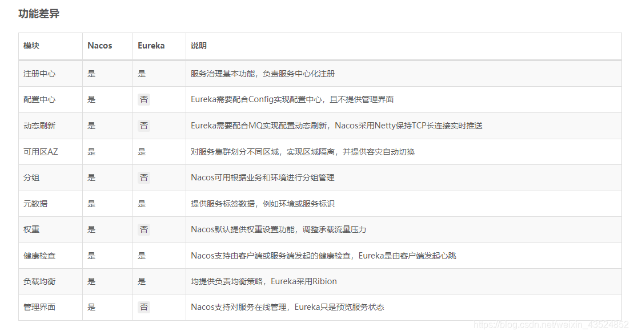Image resolution: width=634 pixels, height=335 pixels.
Task: Click Nacos 是 value in 配置中心 row
Action: point(91,99)
